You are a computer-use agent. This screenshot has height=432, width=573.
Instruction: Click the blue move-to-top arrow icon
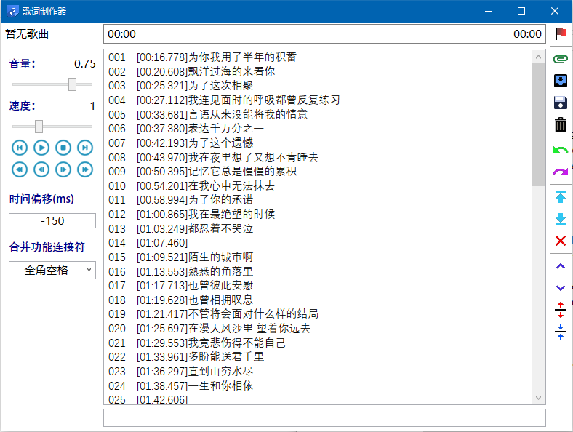pyautogui.click(x=560, y=197)
